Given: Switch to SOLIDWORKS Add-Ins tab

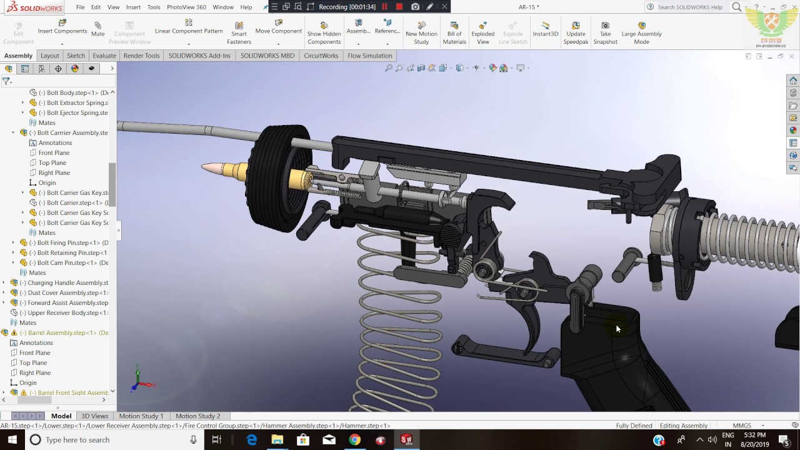Looking at the screenshot, I should tap(199, 56).
